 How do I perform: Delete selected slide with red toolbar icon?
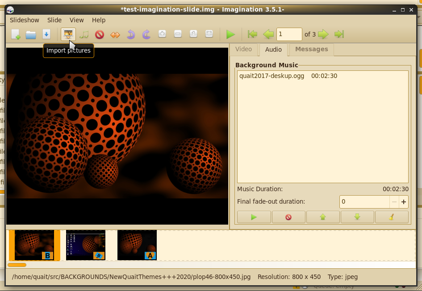(100, 34)
